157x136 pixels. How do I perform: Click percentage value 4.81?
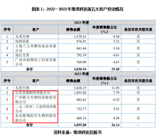pos(116,55)
